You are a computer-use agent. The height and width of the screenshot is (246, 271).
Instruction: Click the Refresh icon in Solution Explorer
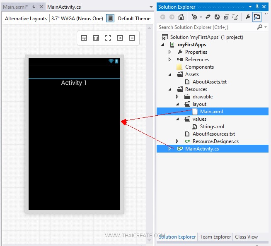pyautogui.click(x=217, y=17)
